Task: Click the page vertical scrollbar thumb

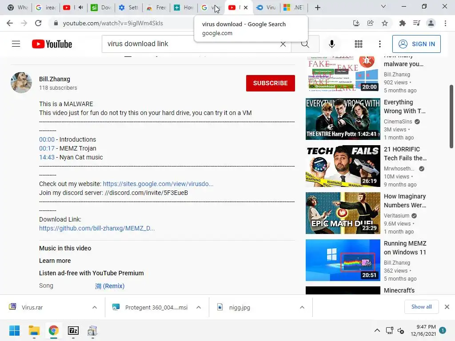Action: [x=451, y=117]
